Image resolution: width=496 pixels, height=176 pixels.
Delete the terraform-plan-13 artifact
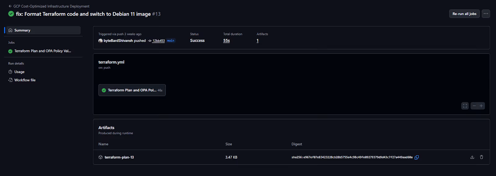(x=481, y=157)
